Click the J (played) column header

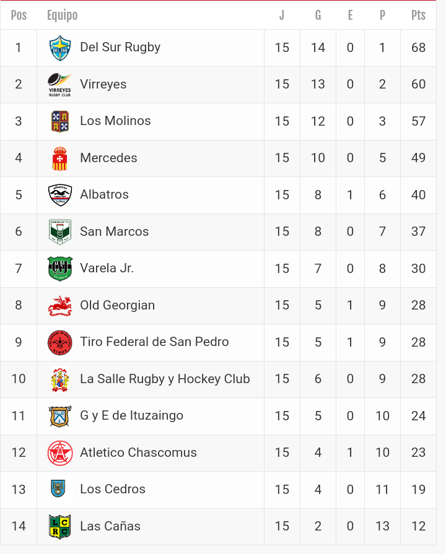[x=282, y=15]
